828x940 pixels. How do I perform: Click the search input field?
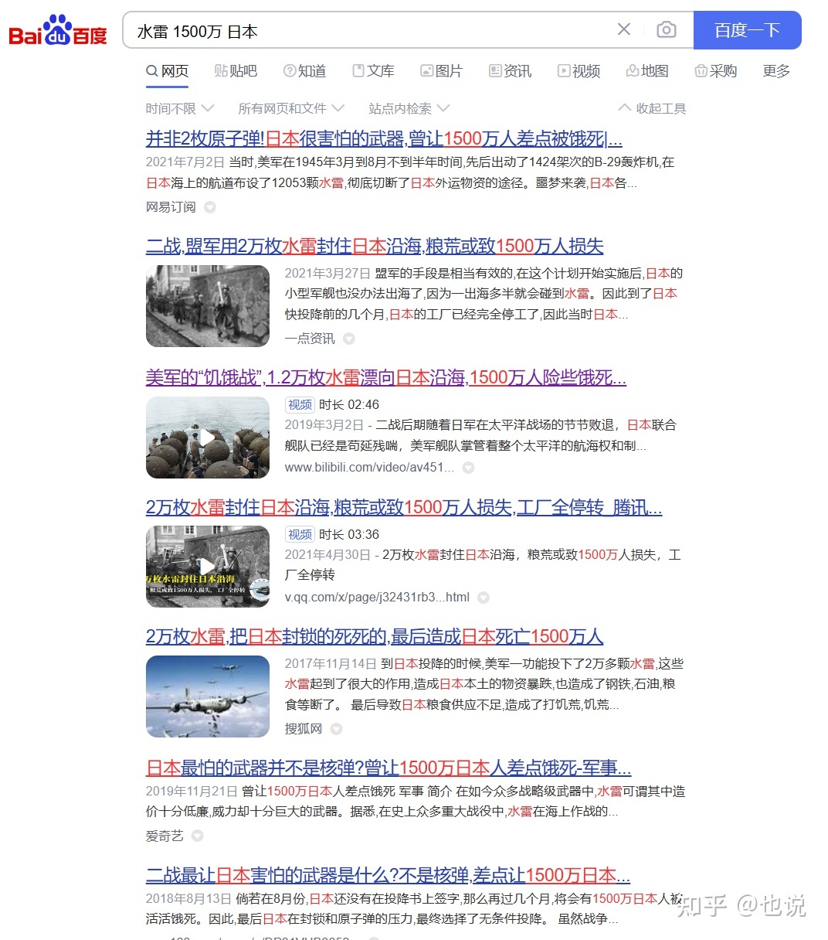point(371,31)
